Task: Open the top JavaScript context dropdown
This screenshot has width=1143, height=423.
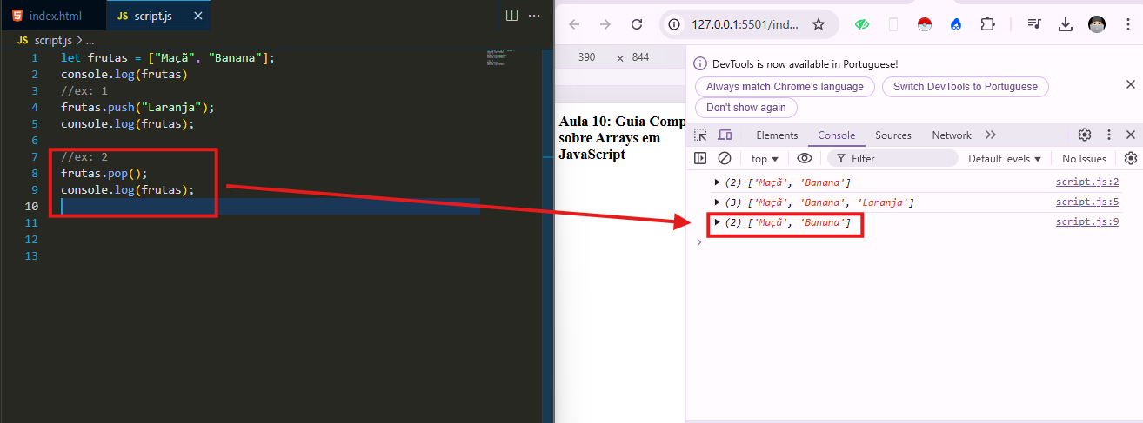Action: 765,159
